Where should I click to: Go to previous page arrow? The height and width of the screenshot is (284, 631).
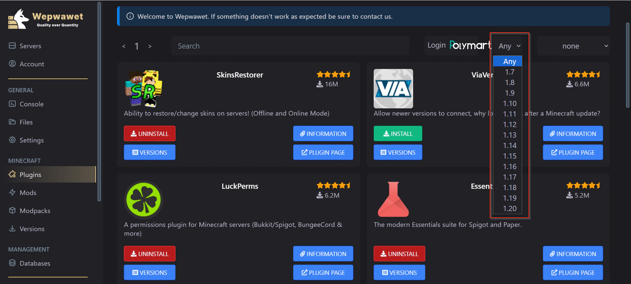click(x=124, y=46)
